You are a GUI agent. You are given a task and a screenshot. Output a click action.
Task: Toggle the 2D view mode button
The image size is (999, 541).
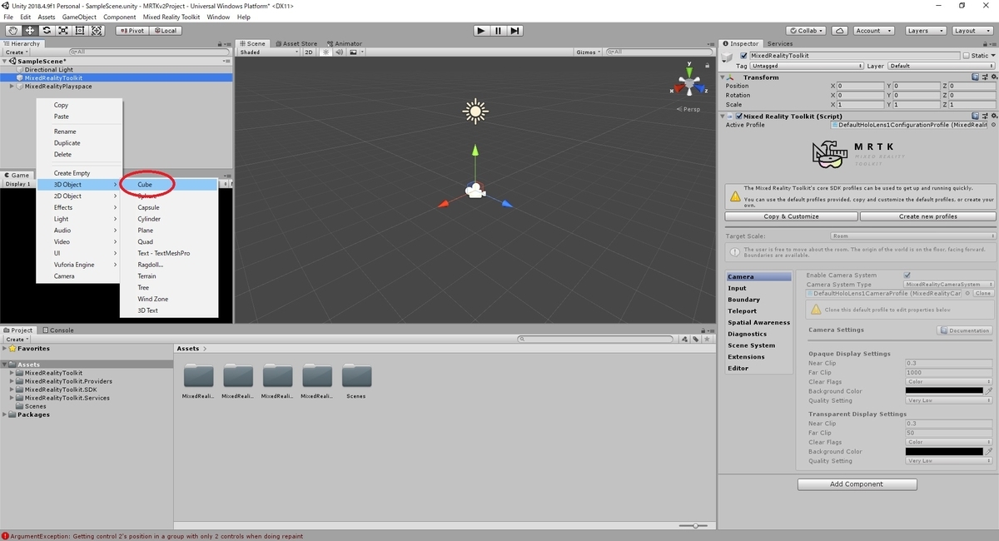coord(309,52)
